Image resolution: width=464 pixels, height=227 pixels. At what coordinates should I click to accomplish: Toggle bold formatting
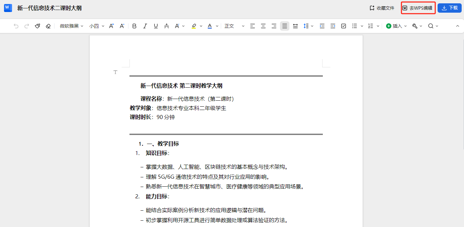(134, 26)
